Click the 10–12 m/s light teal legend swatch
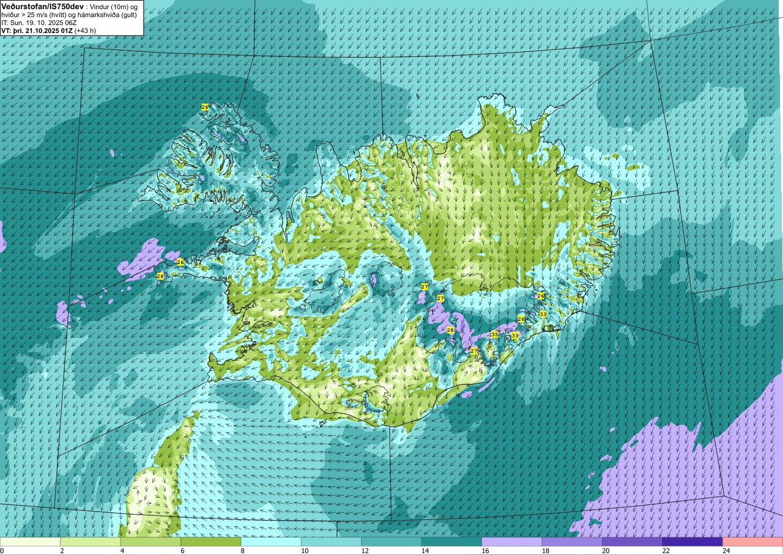This screenshot has width=783, height=555. [332, 542]
